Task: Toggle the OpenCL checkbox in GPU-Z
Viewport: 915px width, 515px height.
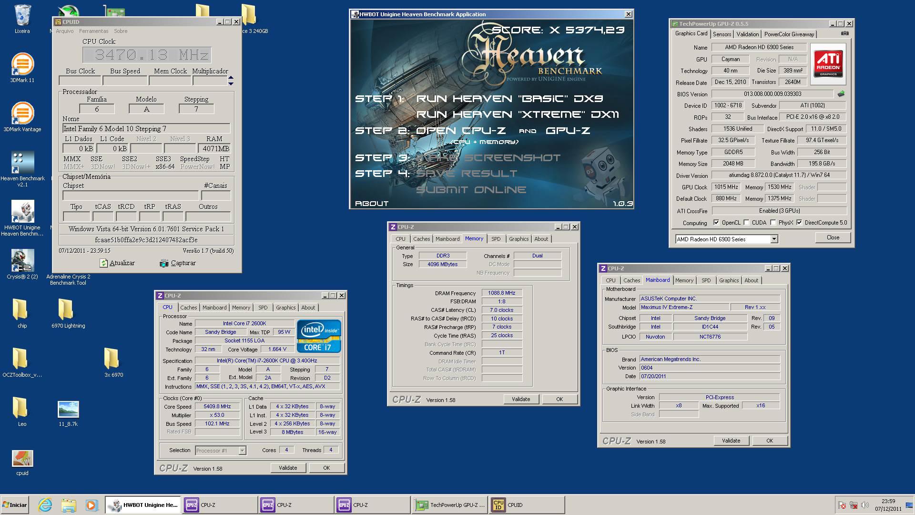Action: [716, 223]
